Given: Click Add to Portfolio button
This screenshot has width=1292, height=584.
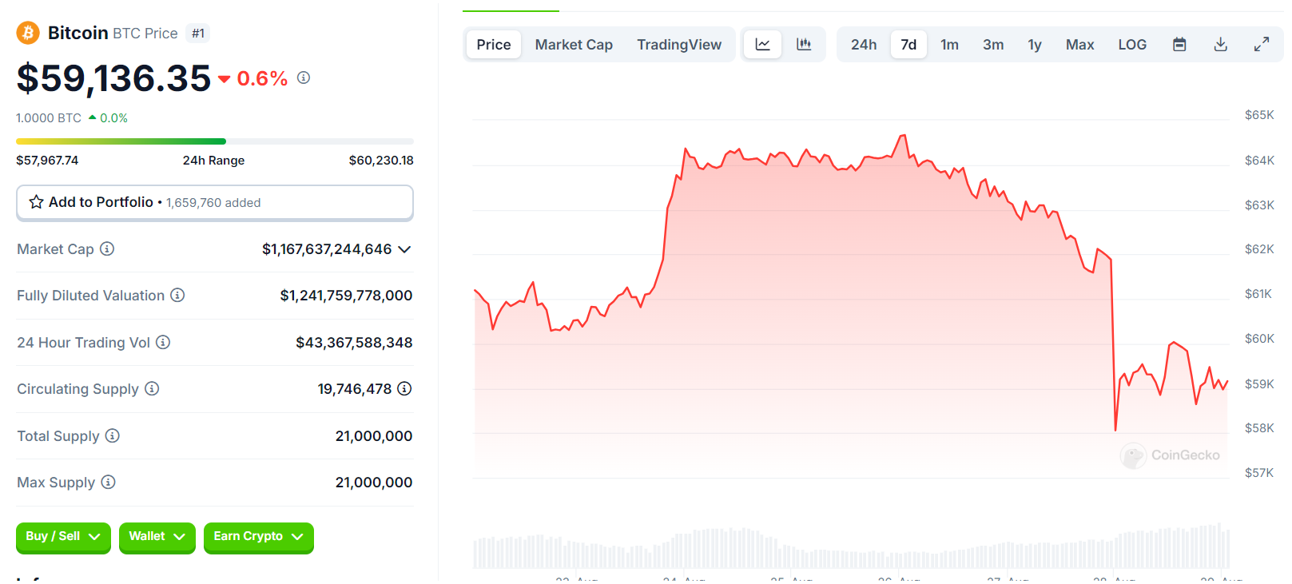Looking at the screenshot, I should point(215,202).
